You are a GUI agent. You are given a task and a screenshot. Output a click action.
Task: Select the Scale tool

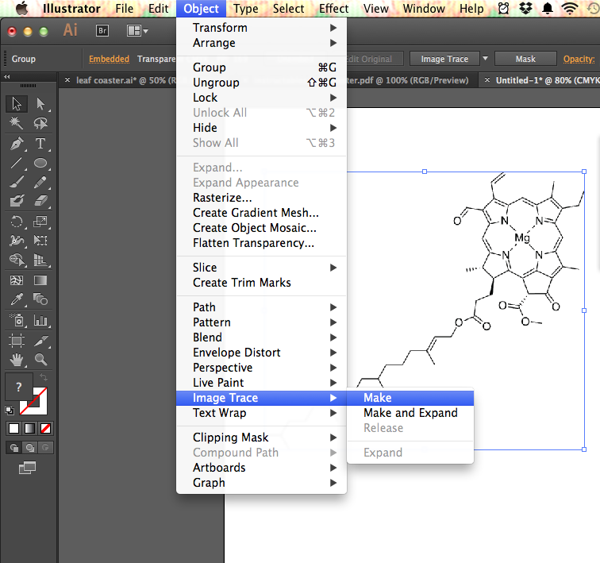pyautogui.click(x=40, y=222)
